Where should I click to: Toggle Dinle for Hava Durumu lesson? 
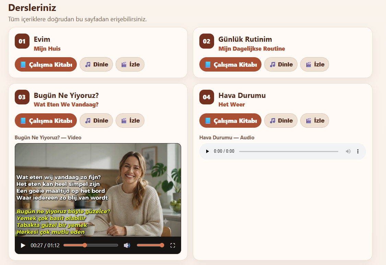point(281,121)
